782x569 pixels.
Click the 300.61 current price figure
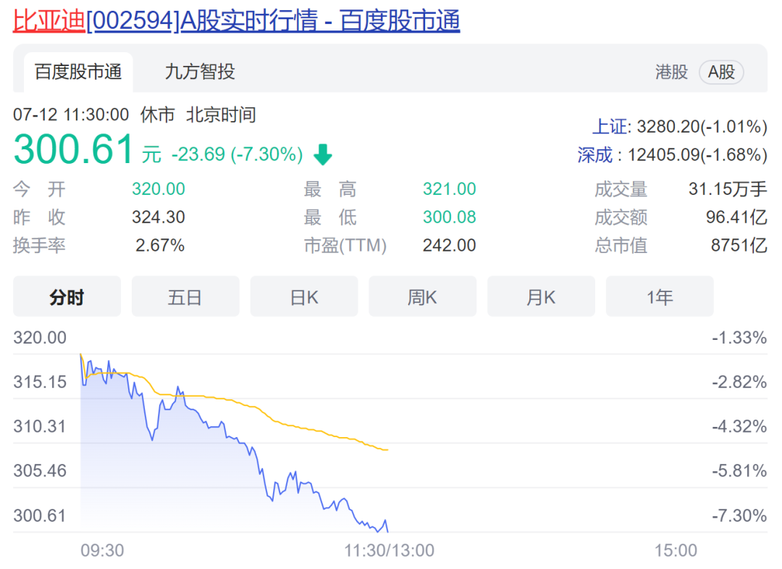74,150
